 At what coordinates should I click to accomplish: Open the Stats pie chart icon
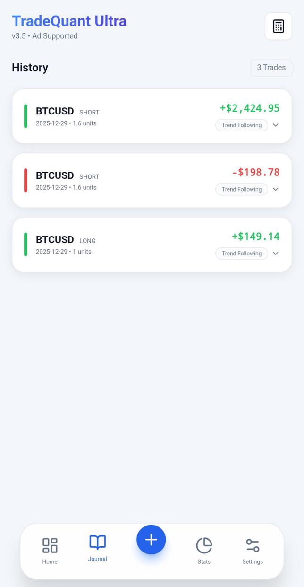pos(204,544)
